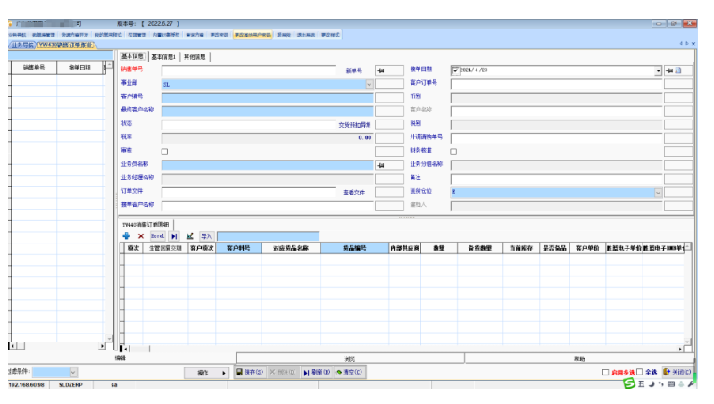Jump to last record arrow in detail toolbar
The width and height of the screenshot is (714, 404).
(174, 236)
